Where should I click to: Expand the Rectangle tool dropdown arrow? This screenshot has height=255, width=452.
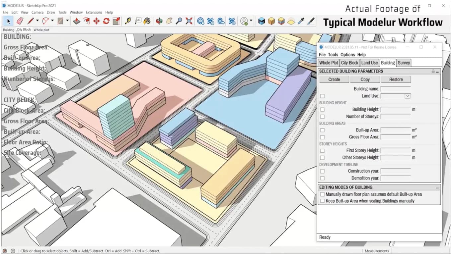tap(67, 21)
